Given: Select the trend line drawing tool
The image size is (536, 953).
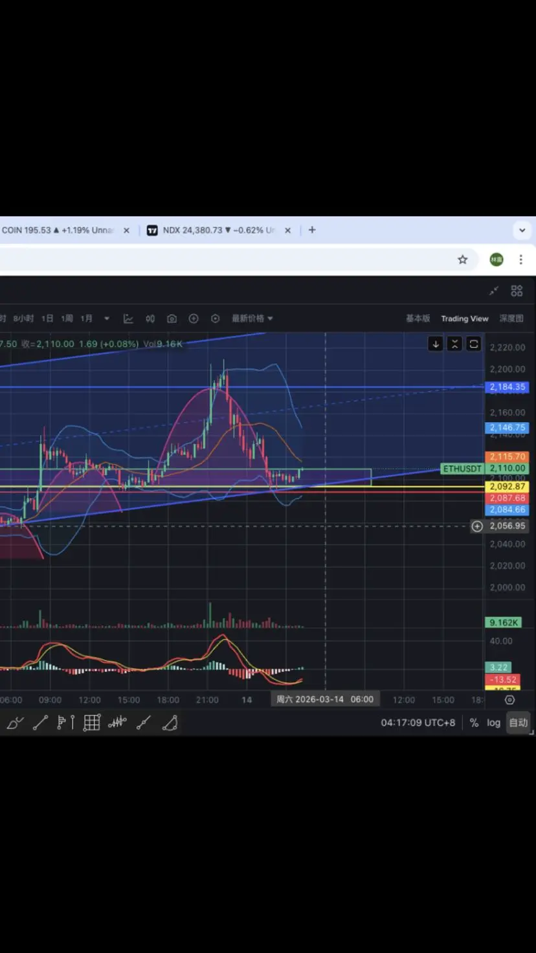Looking at the screenshot, I should click(x=40, y=723).
